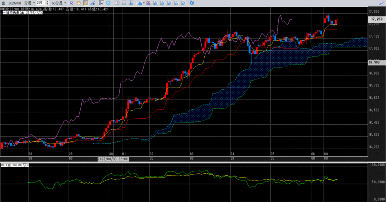Increase the bar count with up stepper
Image resolution: width=386 pixels, height=202 pixels.
(47, 2)
